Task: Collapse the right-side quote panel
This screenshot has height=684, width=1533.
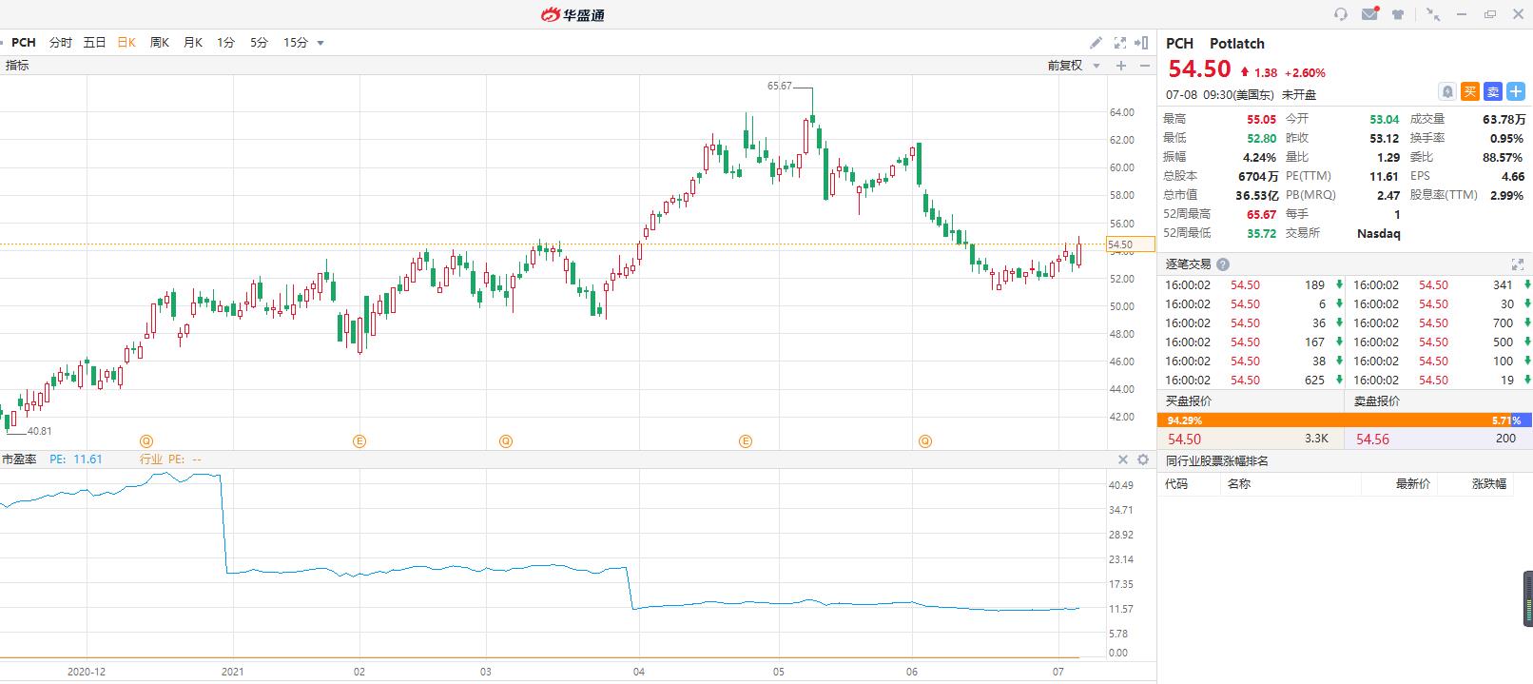Action: click(x=1143, y=43)
